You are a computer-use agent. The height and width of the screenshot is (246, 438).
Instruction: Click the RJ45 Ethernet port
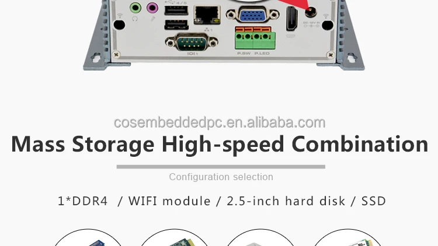point(207,15)
